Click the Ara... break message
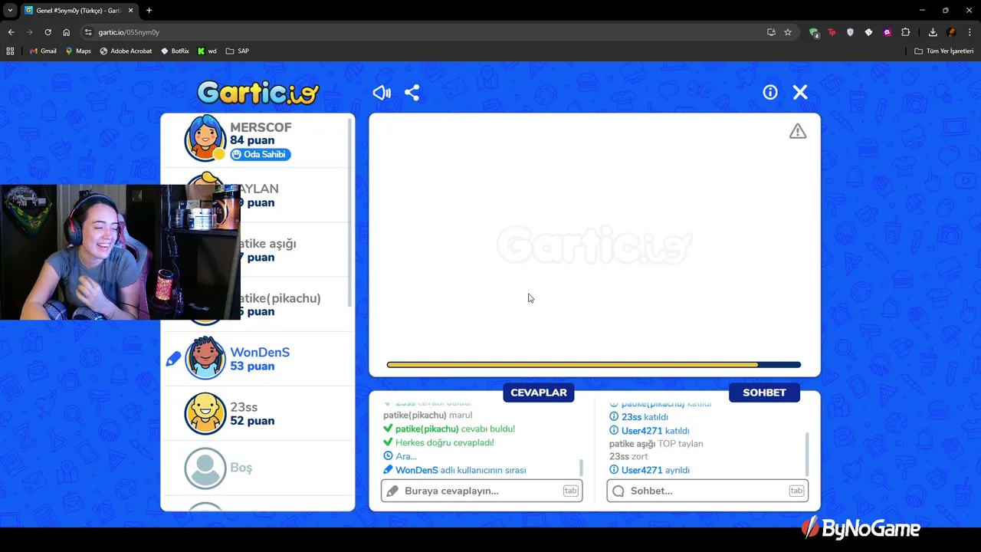This screenshot has height=552, width=981. [x=406, y=456]
